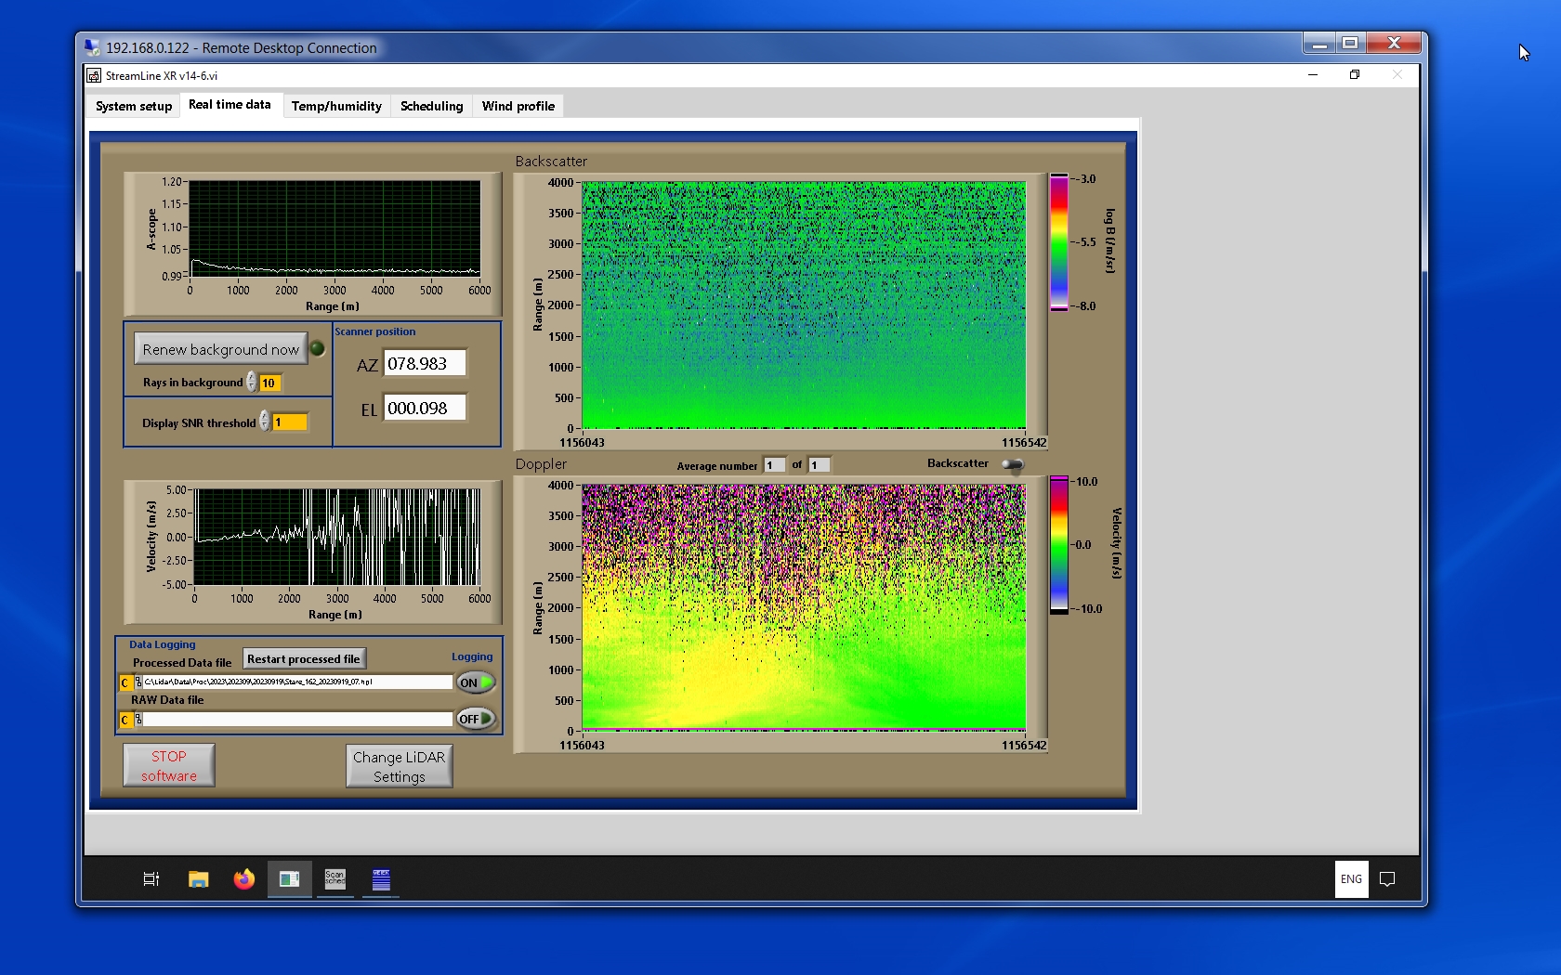Click the RAW data file browse icon

point(138,720)
